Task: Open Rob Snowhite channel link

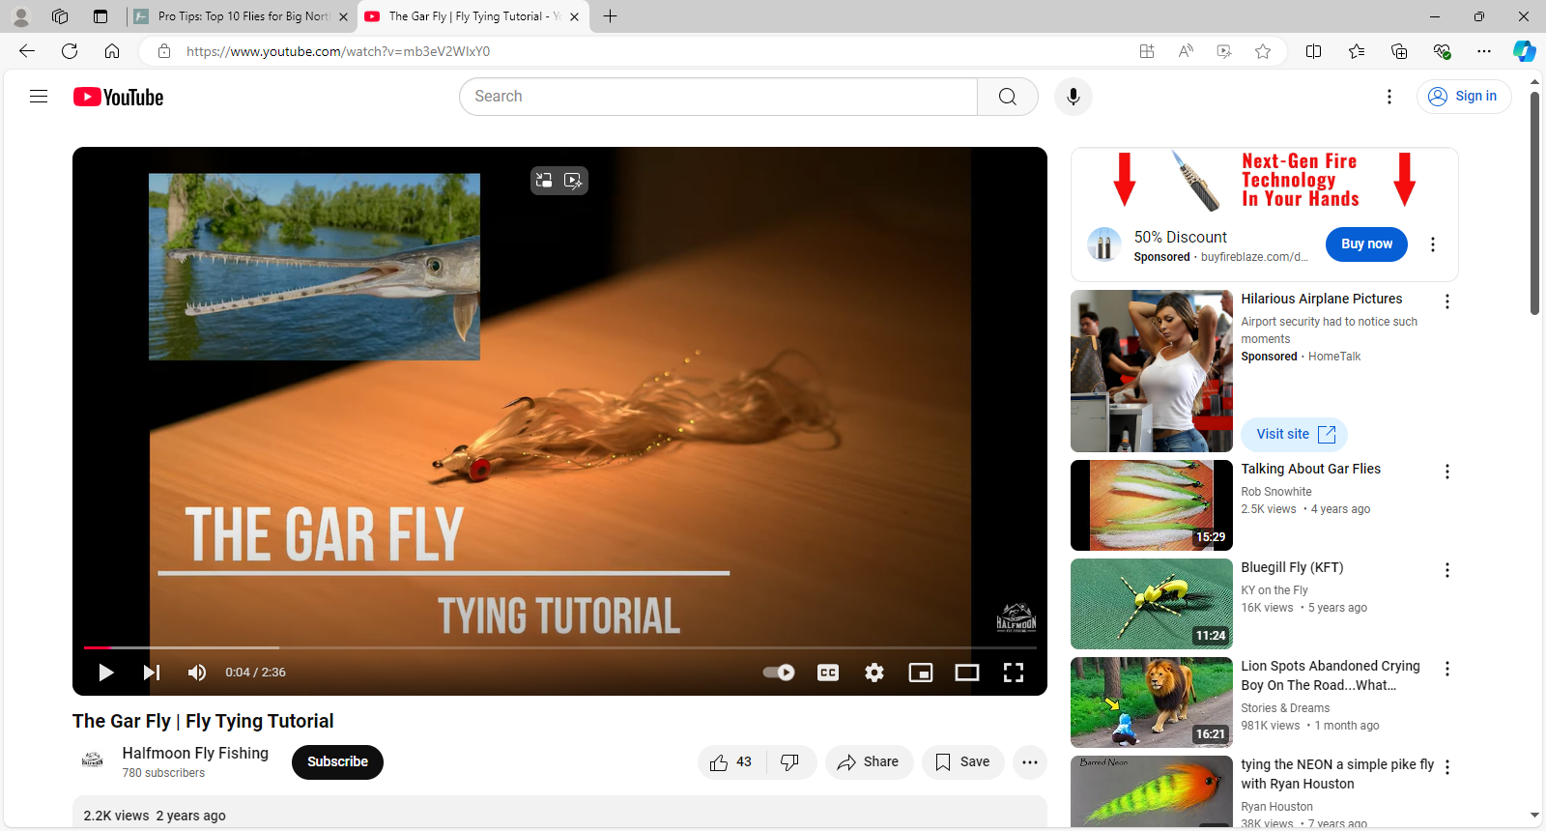Action: (x=1276, y=492)
